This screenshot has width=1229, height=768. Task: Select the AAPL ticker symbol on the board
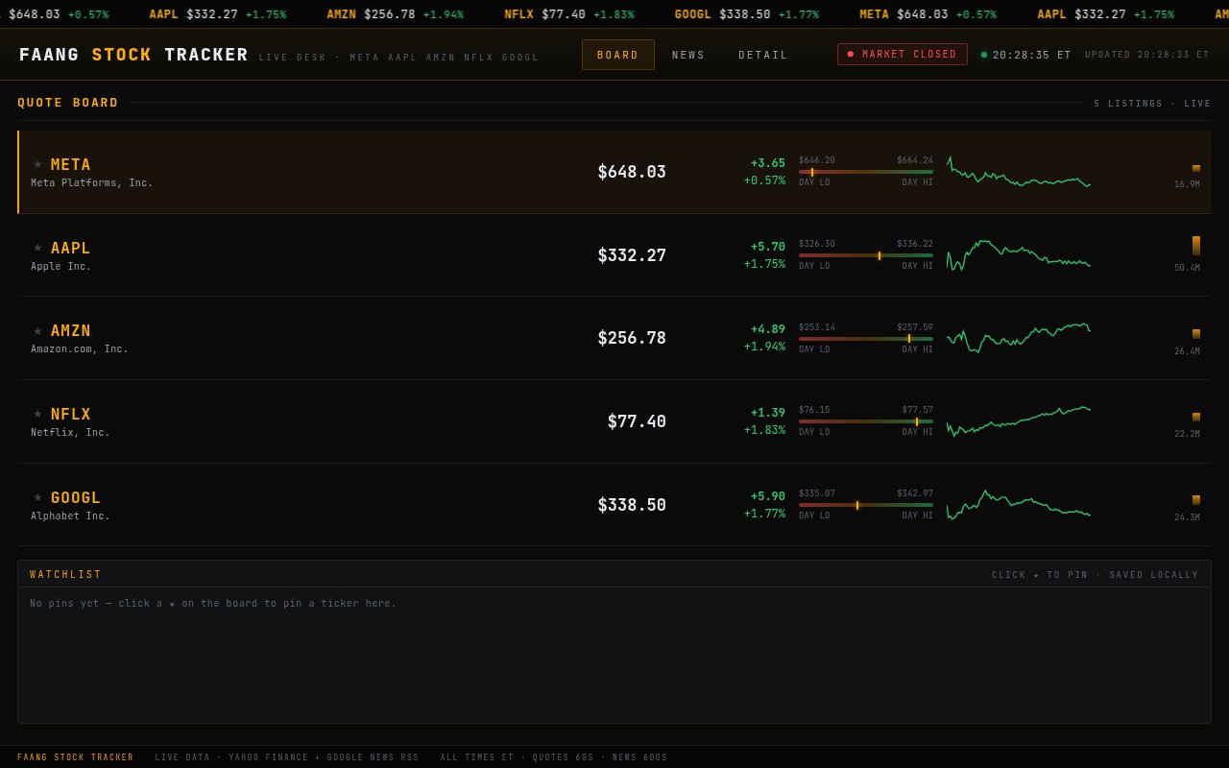pos(71,249)
